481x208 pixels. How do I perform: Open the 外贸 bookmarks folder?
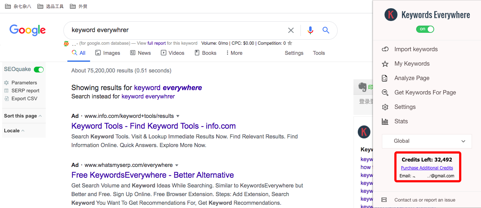(x=79, y=6)
